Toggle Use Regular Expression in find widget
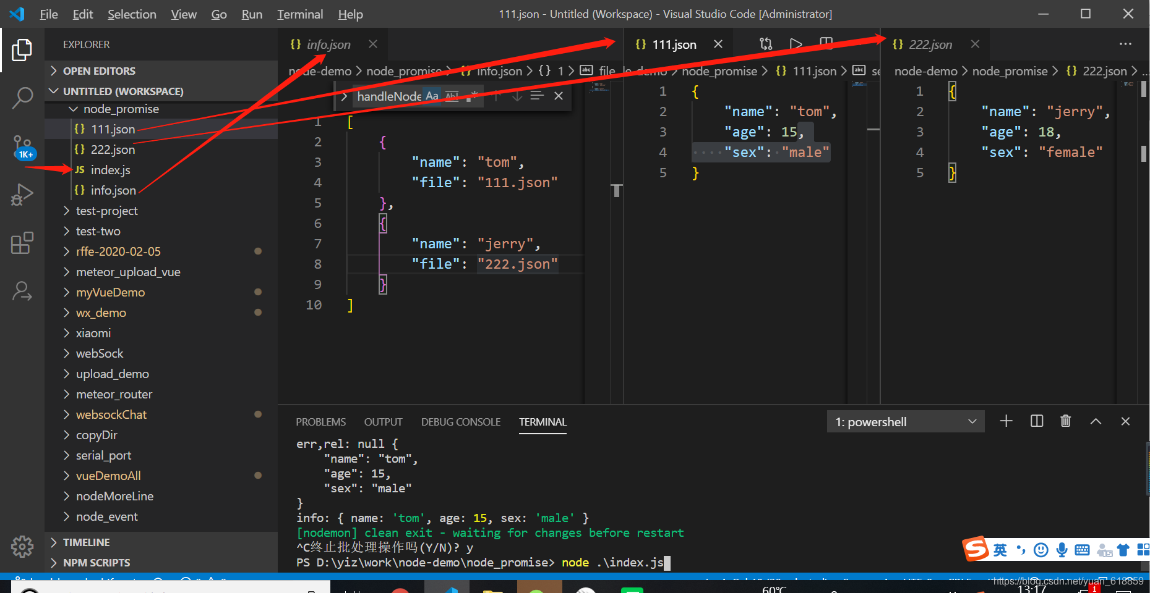The image size is (1150, 593). (x=472, y=96)
